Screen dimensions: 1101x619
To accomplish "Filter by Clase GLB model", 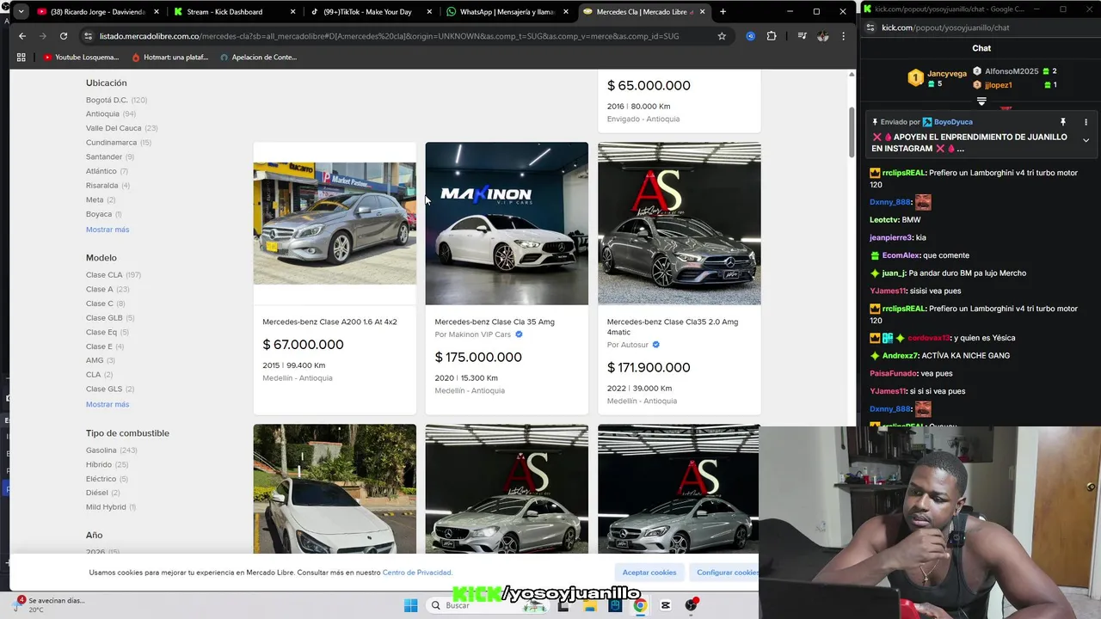I will (110, 318).
